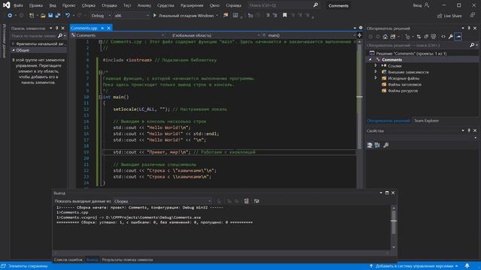
Task: Toggle auto-hide pin on Toolbox panel
Action: (x=57, y=28)
